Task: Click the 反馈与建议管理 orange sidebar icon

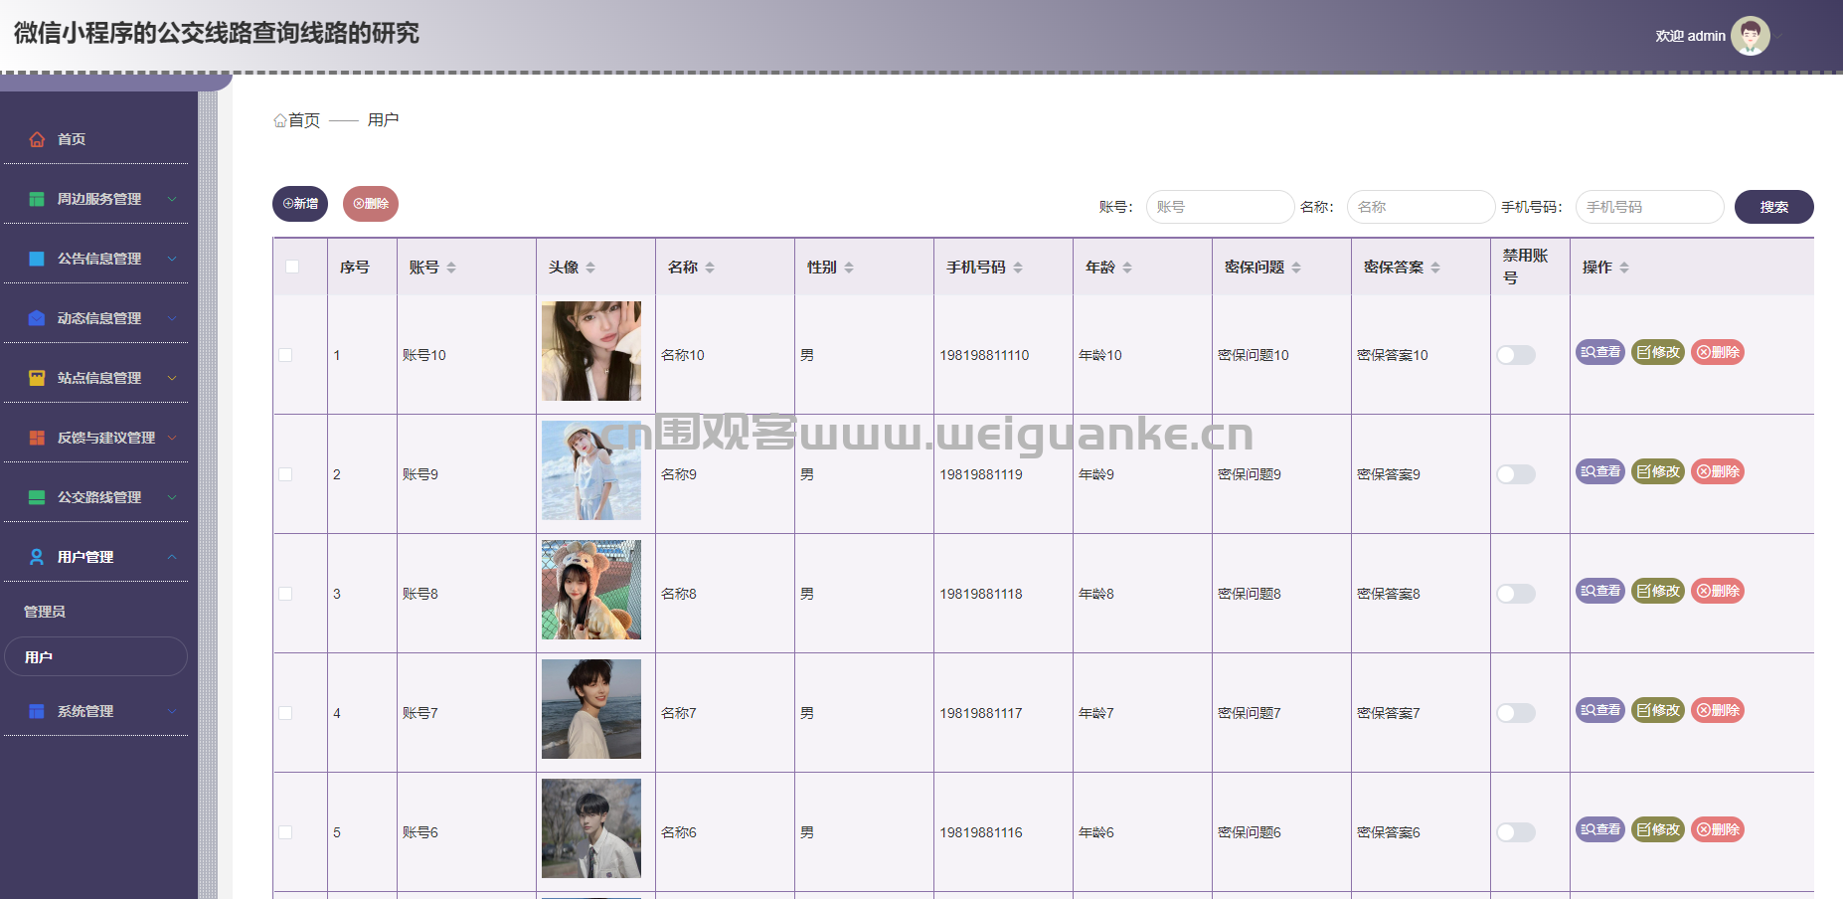Action: (x=37, y=438)
